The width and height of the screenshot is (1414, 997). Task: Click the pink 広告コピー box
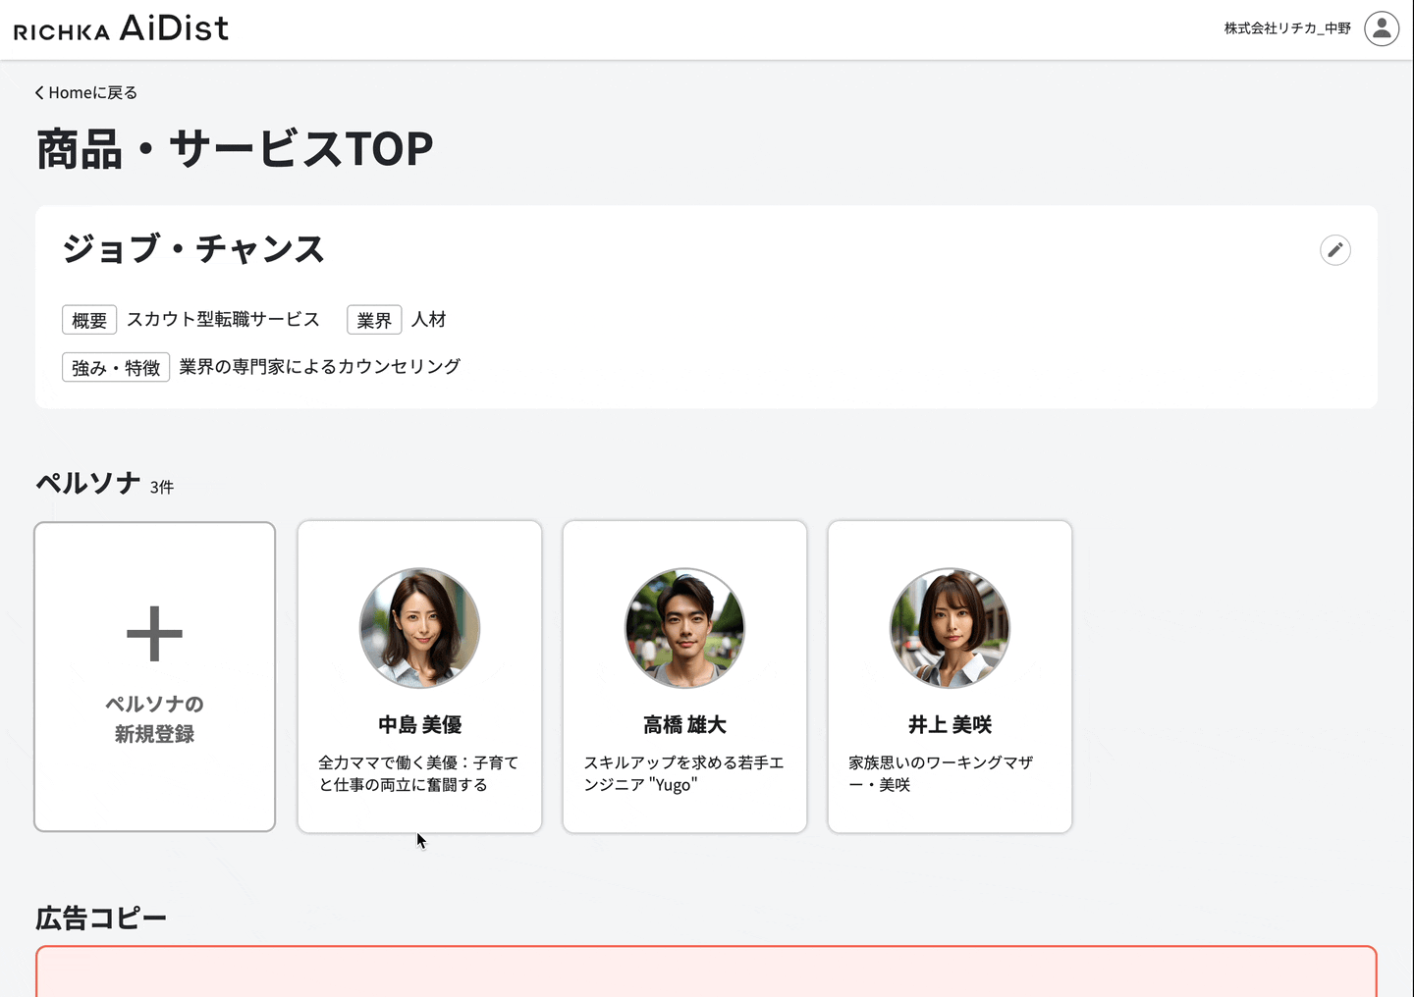tap(706, 971)
